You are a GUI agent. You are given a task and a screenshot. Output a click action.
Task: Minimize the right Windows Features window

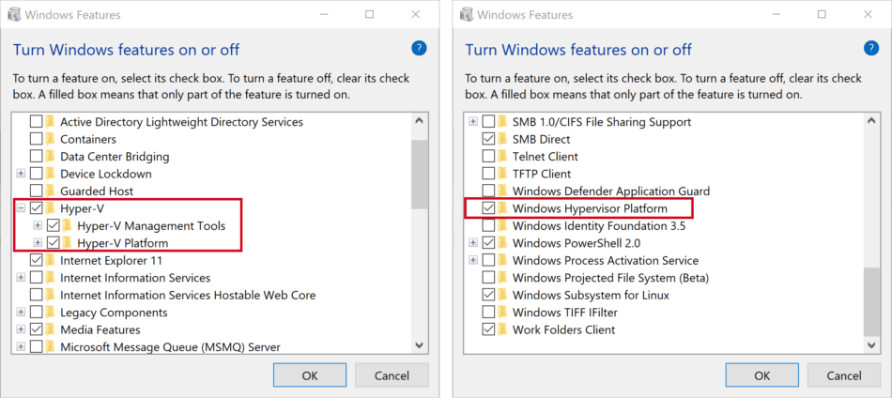coord(777,14)
